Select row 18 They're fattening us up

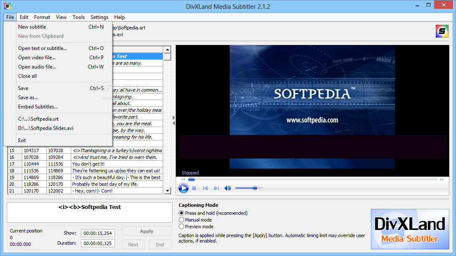pyautogui.click(x=85, y=171)
